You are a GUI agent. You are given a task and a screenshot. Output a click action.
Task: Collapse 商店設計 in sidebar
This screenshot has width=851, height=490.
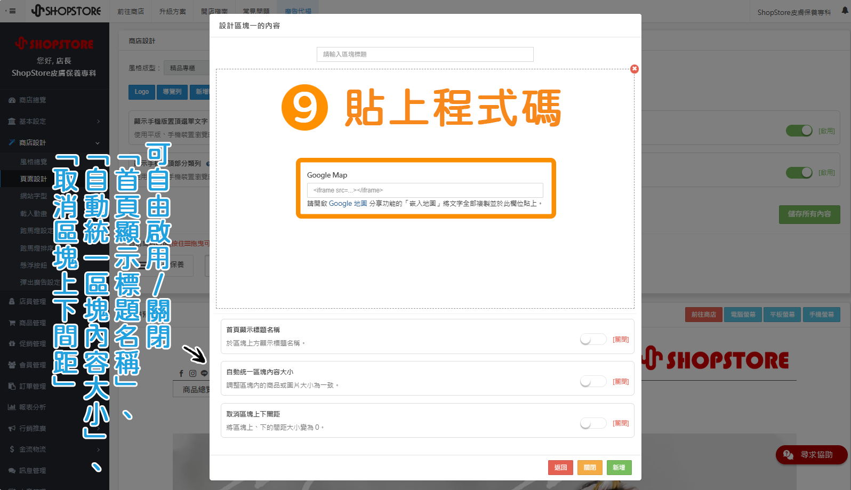tap(54, 143)
